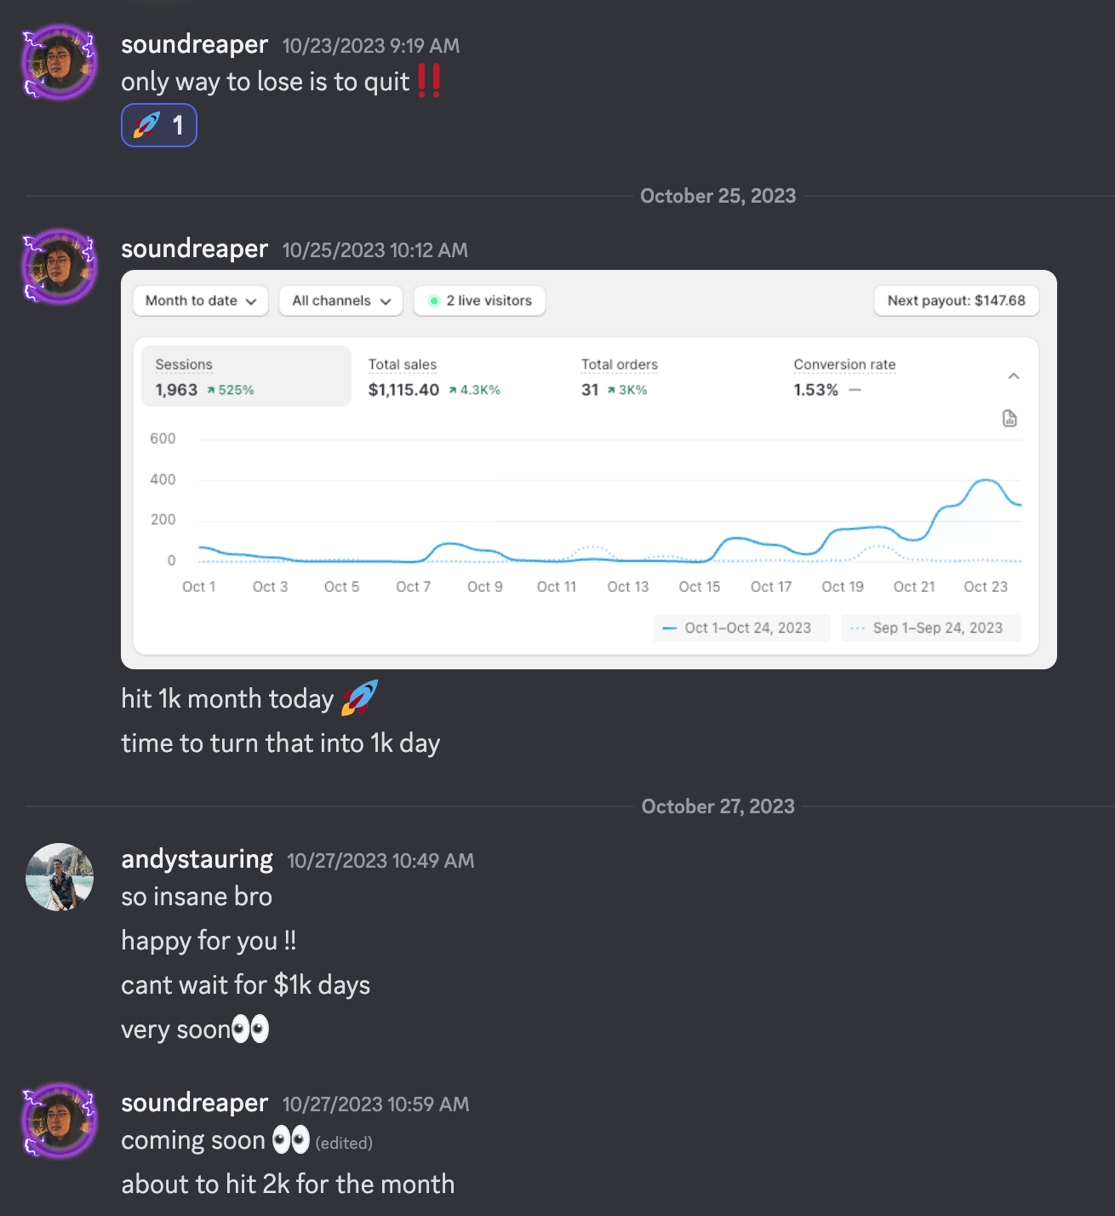Select the Total orders metric

[x=619, y=376]
